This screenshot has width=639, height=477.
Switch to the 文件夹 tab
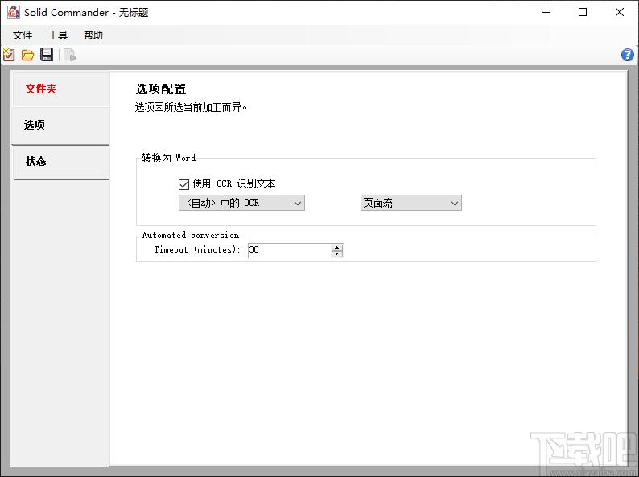60,89
